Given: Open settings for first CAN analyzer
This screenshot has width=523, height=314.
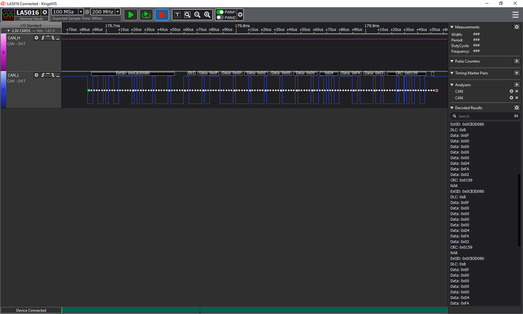Looking at the screenshot, I should [x=511, y=91].
